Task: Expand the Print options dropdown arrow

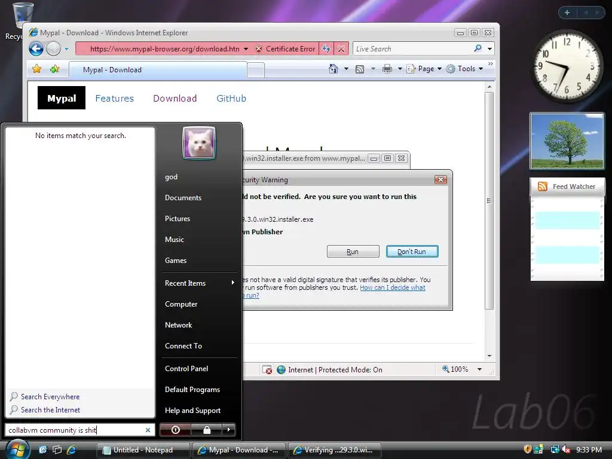Action: 400,69
